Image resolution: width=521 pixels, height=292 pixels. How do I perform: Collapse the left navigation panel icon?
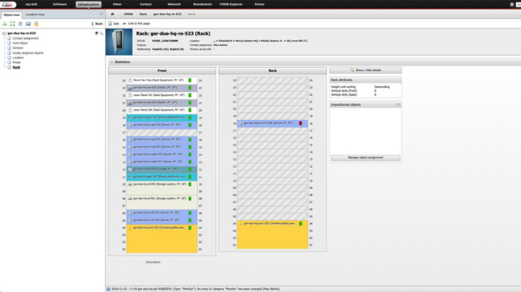(101, 14)
